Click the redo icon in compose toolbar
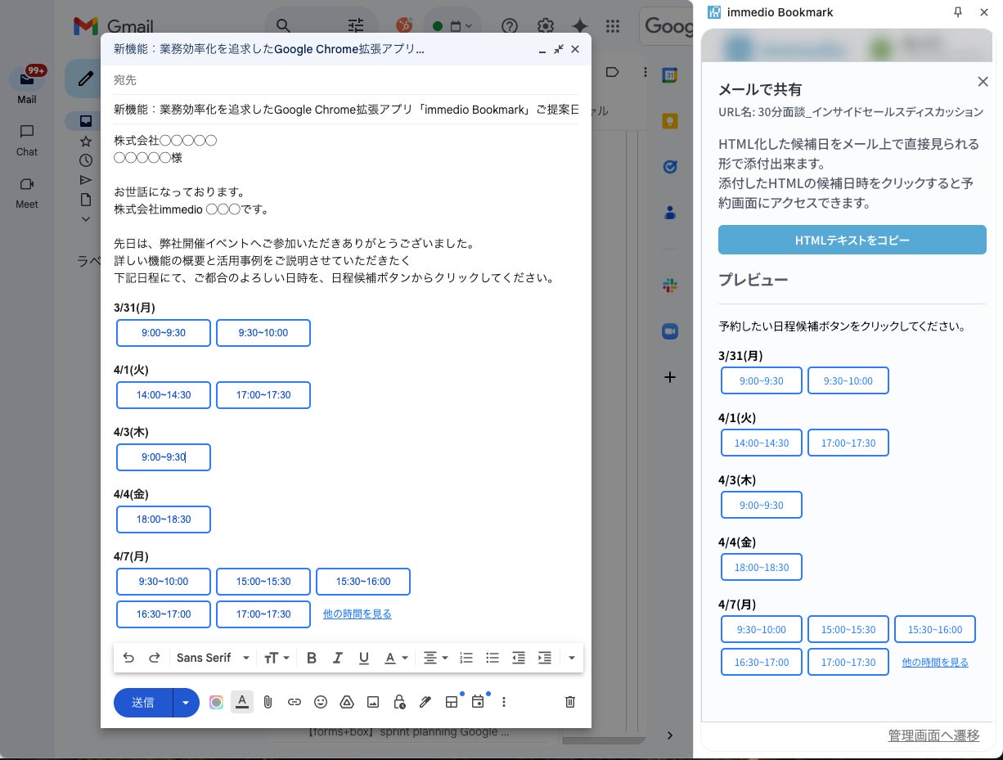The width and height of the screenshot is (1003, 760). [154, 658]
